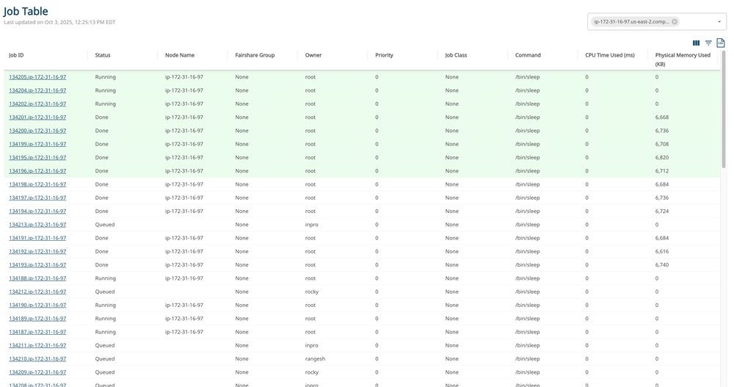Screen dimensions: 734x387
Task: Click owner 'rocky' in job 134212 row
Action: pyautogui.click(x=312, y=292)
